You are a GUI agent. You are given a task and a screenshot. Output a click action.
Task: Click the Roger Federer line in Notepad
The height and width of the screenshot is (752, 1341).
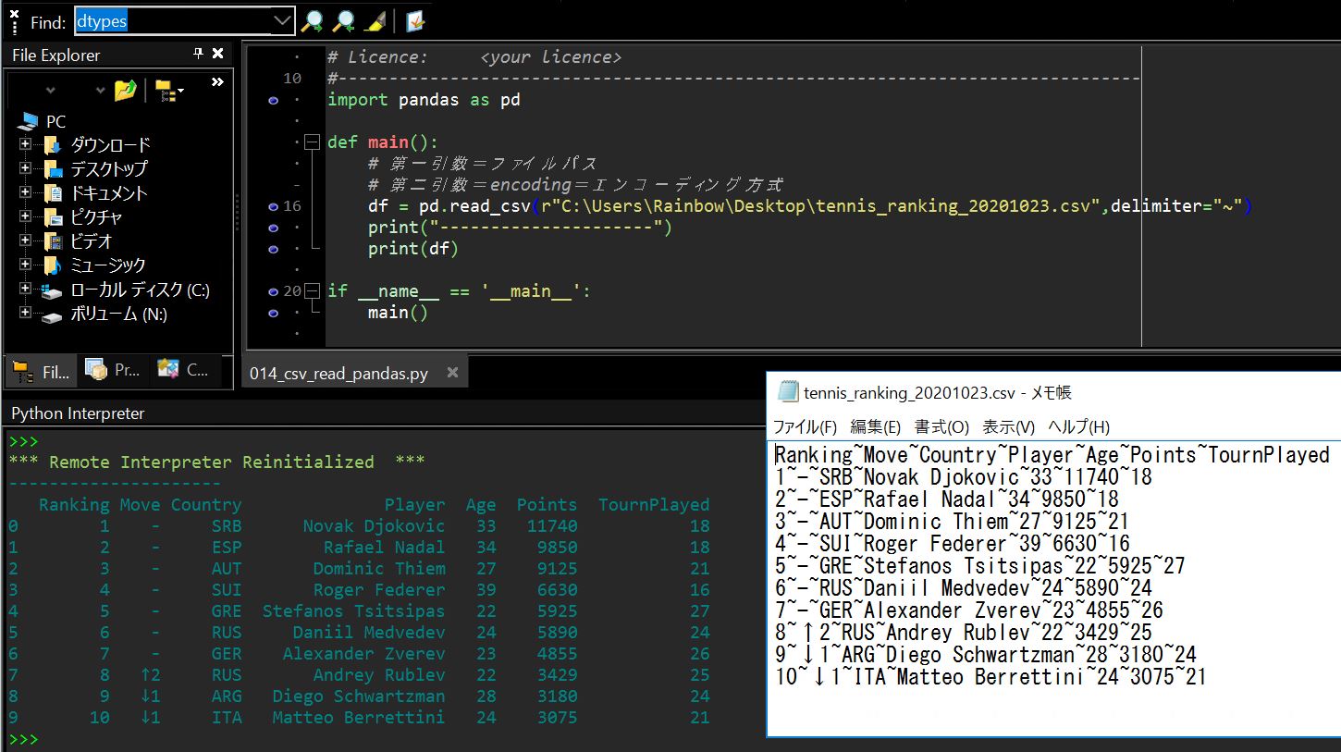click(x=953, y=544)
